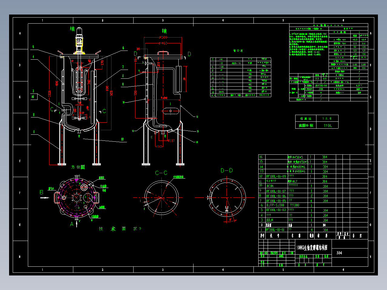Screen dimensions: 387x290
Task: Click the 'B' view arrow label in plan view
Action: [41, 192]
